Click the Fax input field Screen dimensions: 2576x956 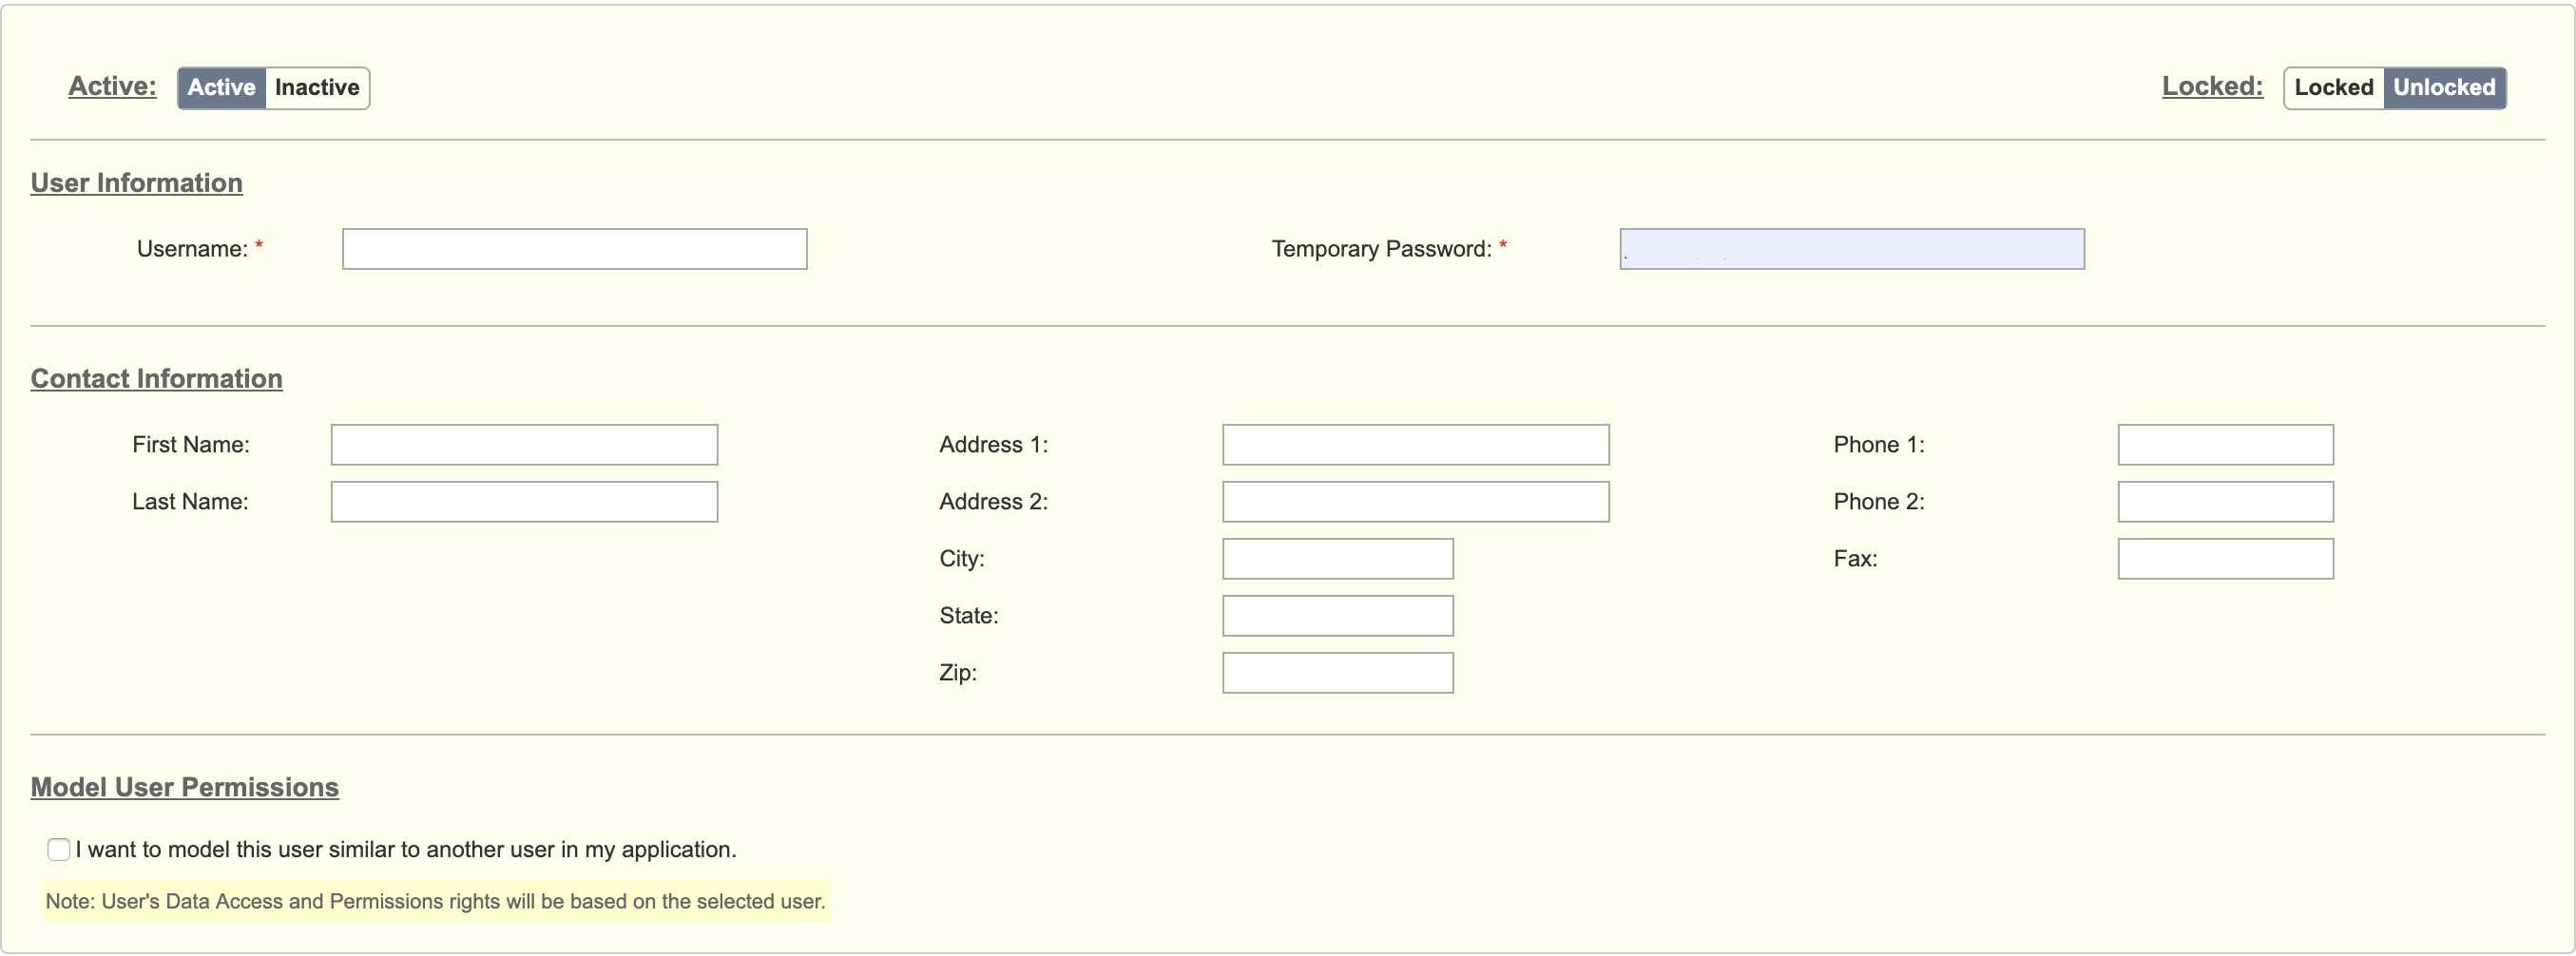coord(2226,559)
